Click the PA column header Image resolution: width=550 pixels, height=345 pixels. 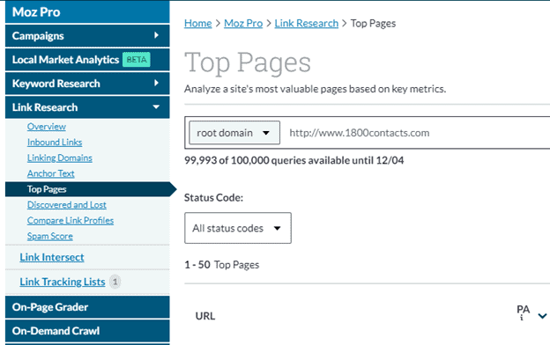click(x=523, y=309)
